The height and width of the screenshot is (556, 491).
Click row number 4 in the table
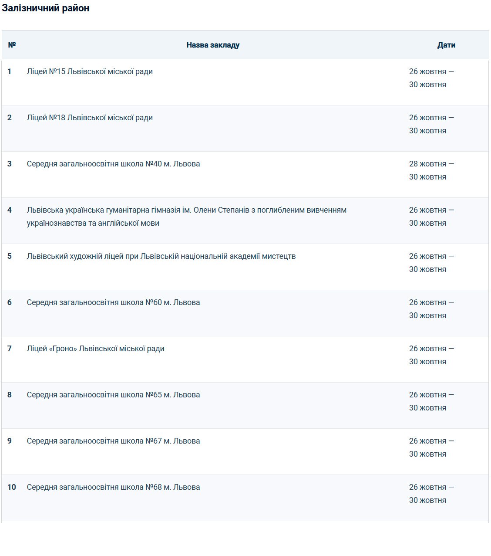[x=10, y=210]
